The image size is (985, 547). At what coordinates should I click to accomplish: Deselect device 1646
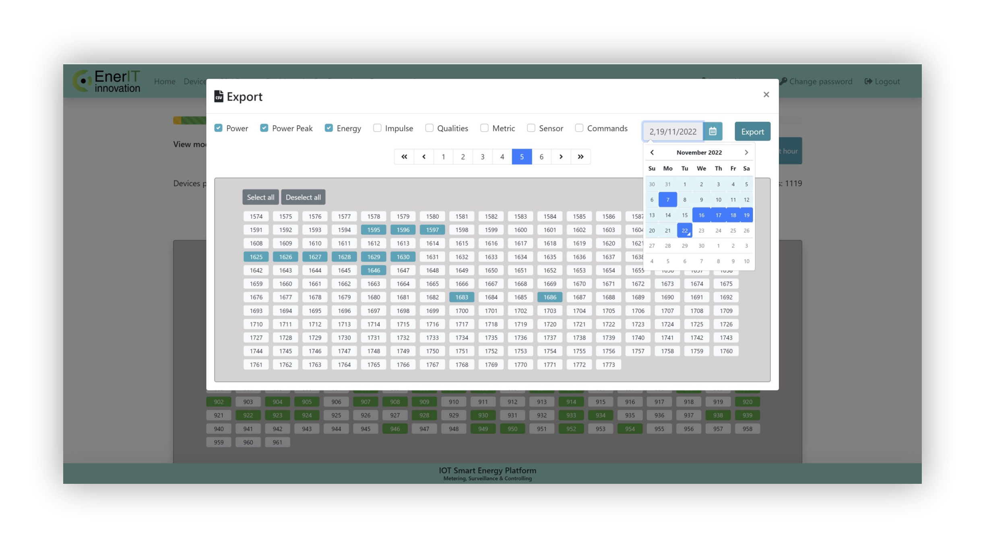pos(374,270)
